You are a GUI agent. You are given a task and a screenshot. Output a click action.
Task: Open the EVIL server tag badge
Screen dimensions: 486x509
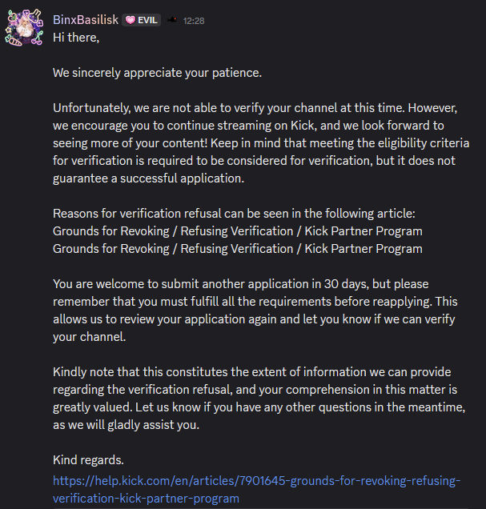coord(142,20)
